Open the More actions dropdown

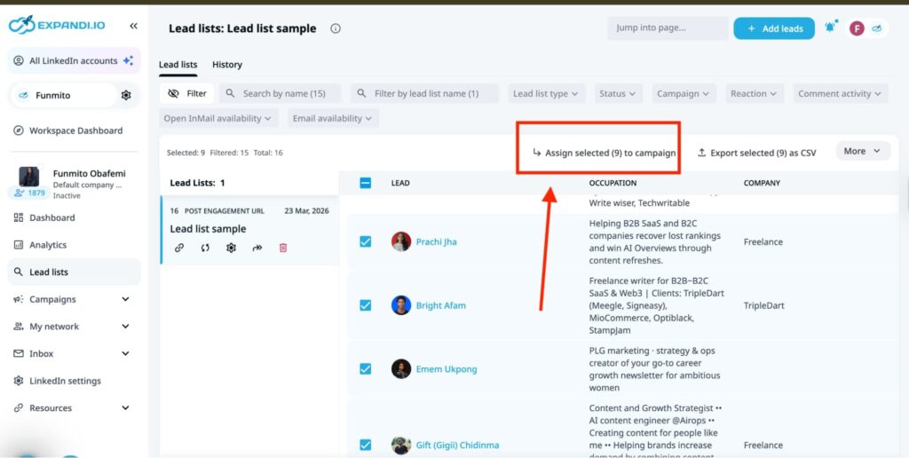tap(863, 151)
